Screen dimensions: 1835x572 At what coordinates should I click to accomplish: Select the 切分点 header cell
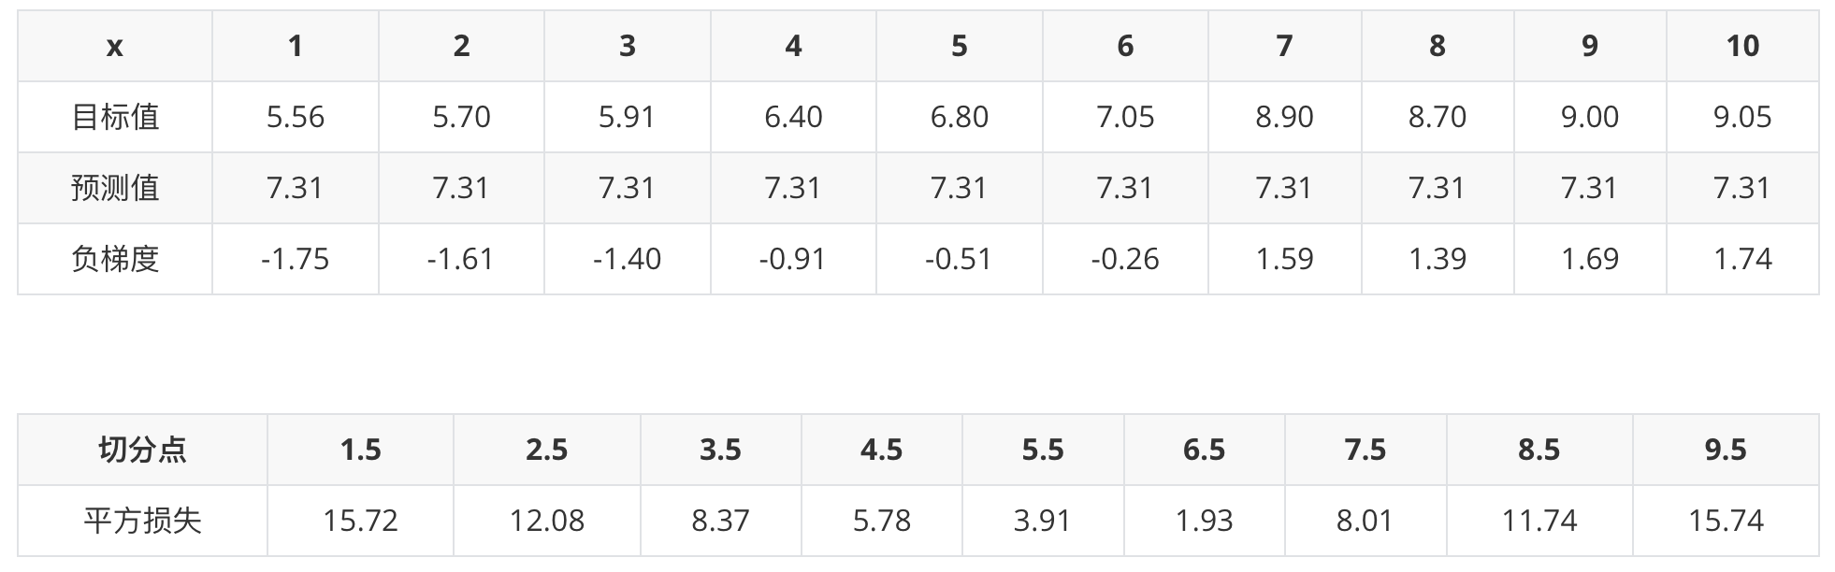pos(142,450)
